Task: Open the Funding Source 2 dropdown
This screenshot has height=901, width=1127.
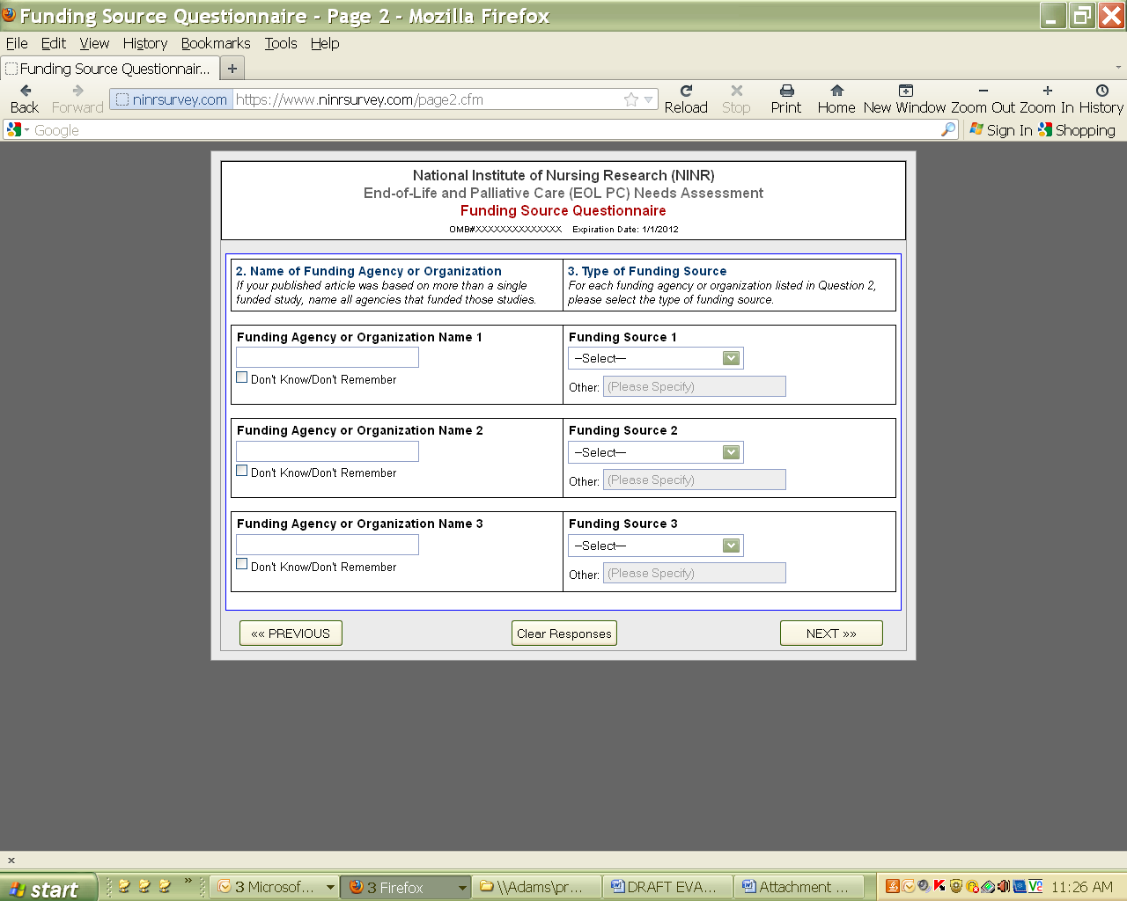Action: (656, 452)
